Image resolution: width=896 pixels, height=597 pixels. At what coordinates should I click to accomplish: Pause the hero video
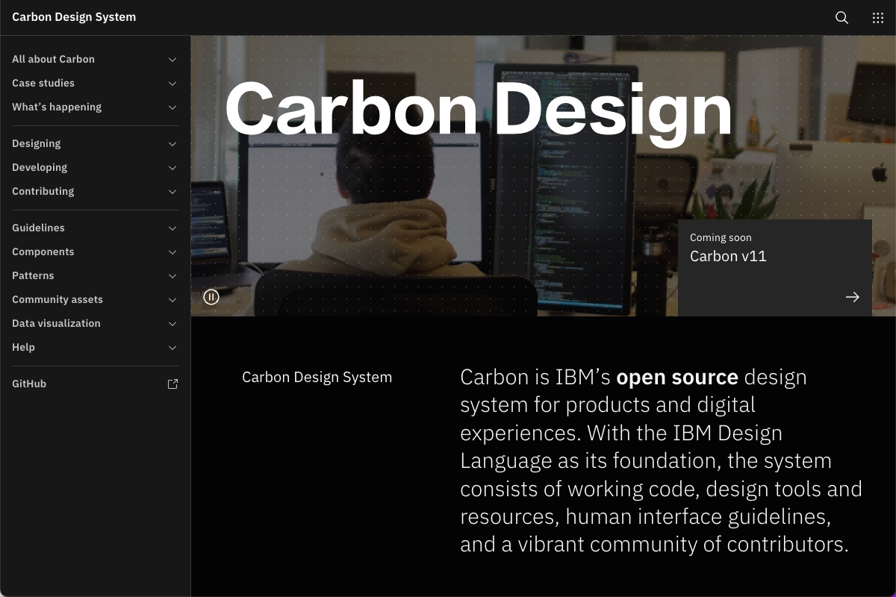(211, 297)
